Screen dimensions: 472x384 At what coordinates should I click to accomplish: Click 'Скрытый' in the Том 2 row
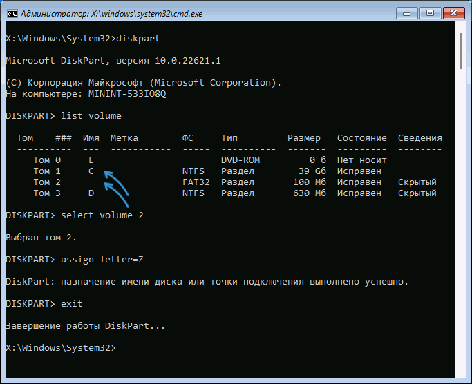click(x=417, y=182)
